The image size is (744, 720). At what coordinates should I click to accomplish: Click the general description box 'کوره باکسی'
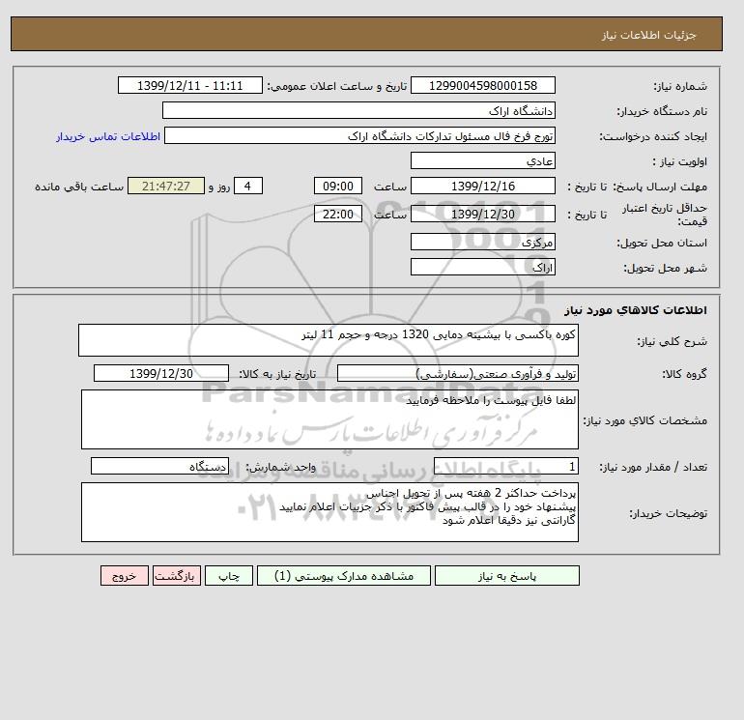[329, 340]
